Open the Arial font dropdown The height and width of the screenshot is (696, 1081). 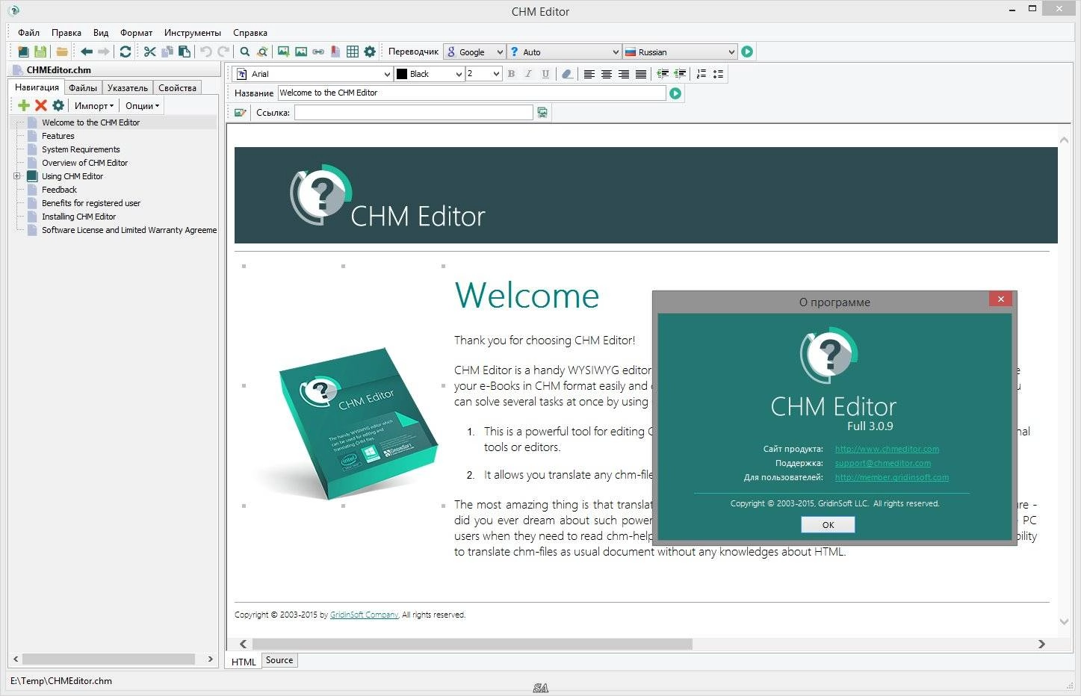[312, 74]
